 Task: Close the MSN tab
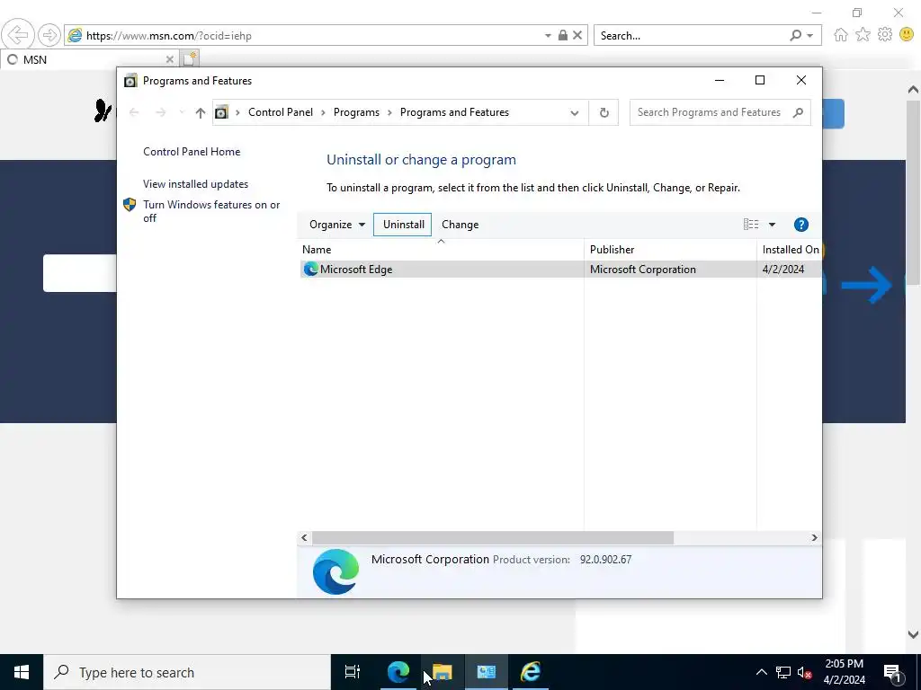coord(169,59)
